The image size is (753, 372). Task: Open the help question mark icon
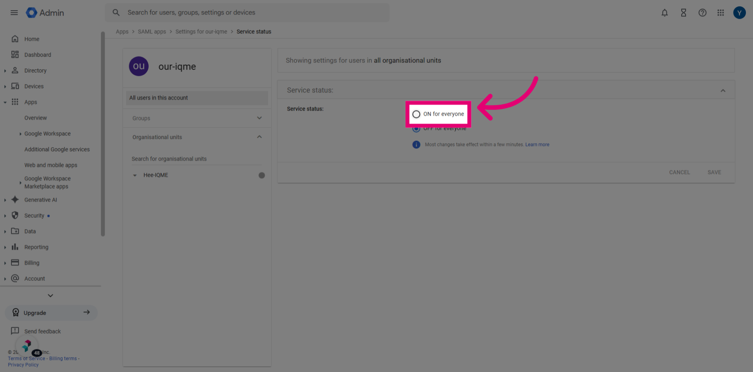point(702,13)
